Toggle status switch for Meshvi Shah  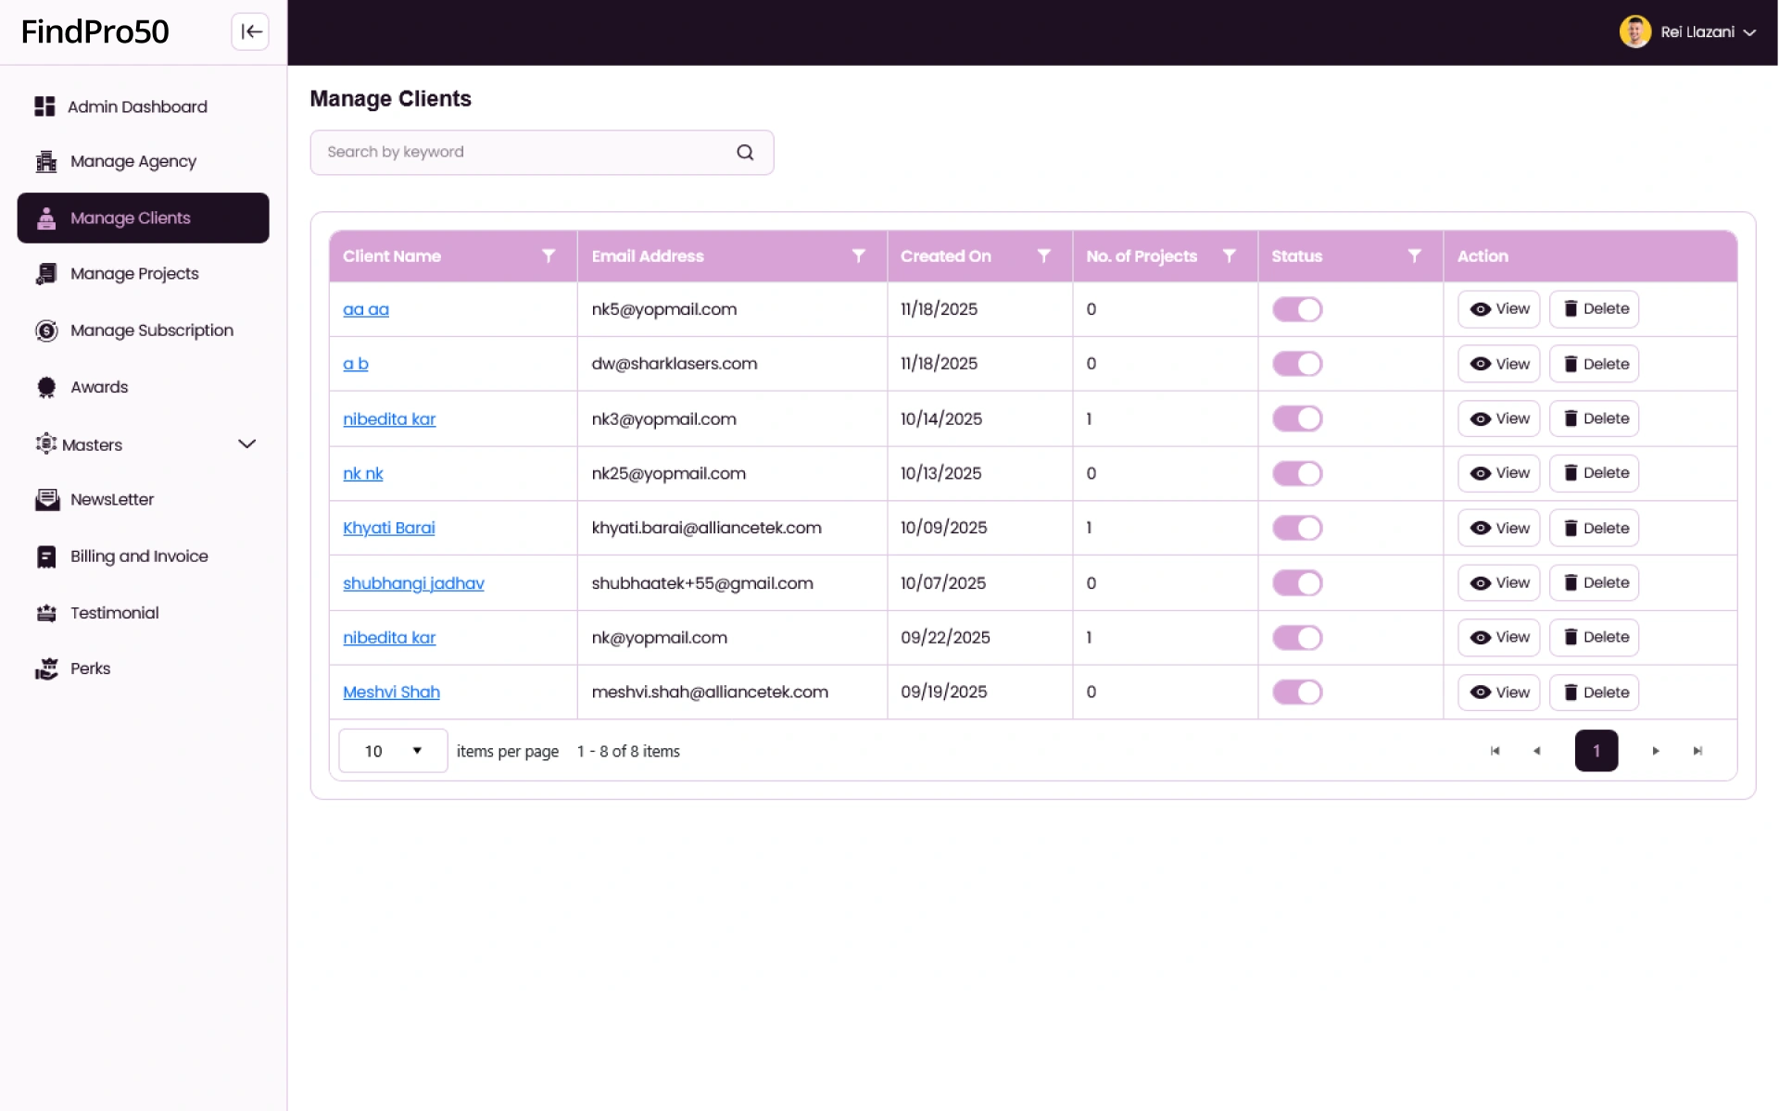1297,692
